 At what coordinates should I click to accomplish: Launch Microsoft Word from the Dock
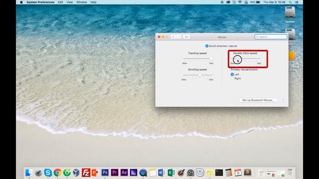(162, 173)
